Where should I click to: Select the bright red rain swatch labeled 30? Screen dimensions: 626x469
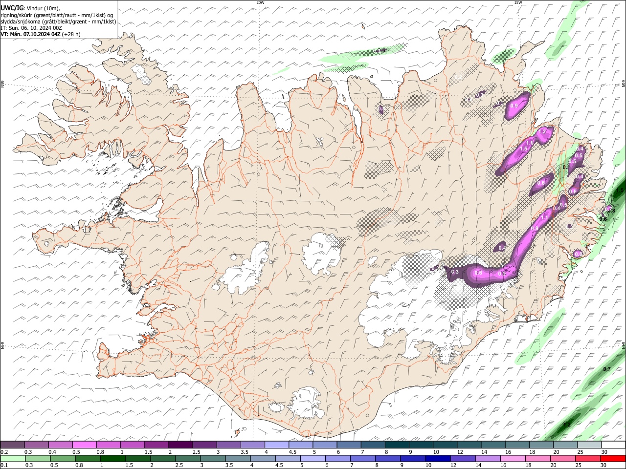click(613, 458)
